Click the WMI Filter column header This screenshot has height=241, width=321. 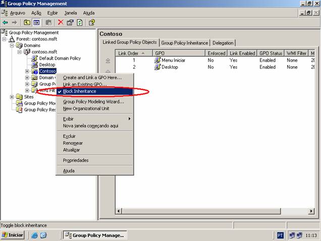(x=296, y=53)
